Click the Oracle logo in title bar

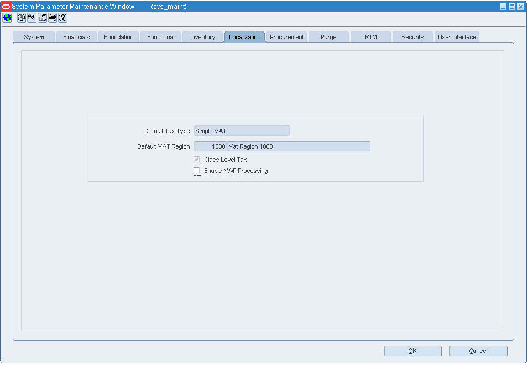[6, 7]
